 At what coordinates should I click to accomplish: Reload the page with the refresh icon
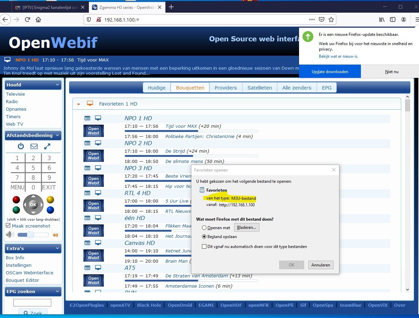(27, 20)
